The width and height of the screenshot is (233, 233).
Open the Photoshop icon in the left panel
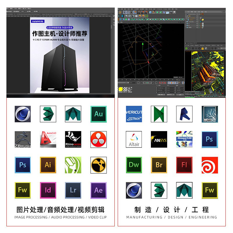click(23, 165)
